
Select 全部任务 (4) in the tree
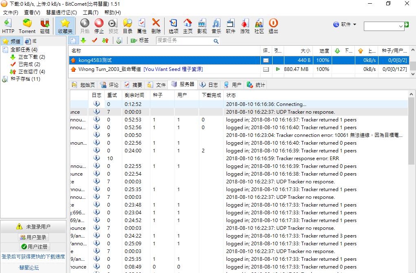24,50
